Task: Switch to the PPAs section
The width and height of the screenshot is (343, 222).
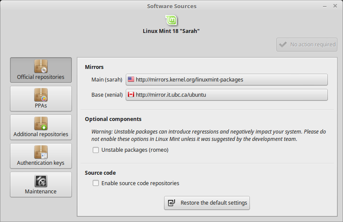Action: coord(41,99)
